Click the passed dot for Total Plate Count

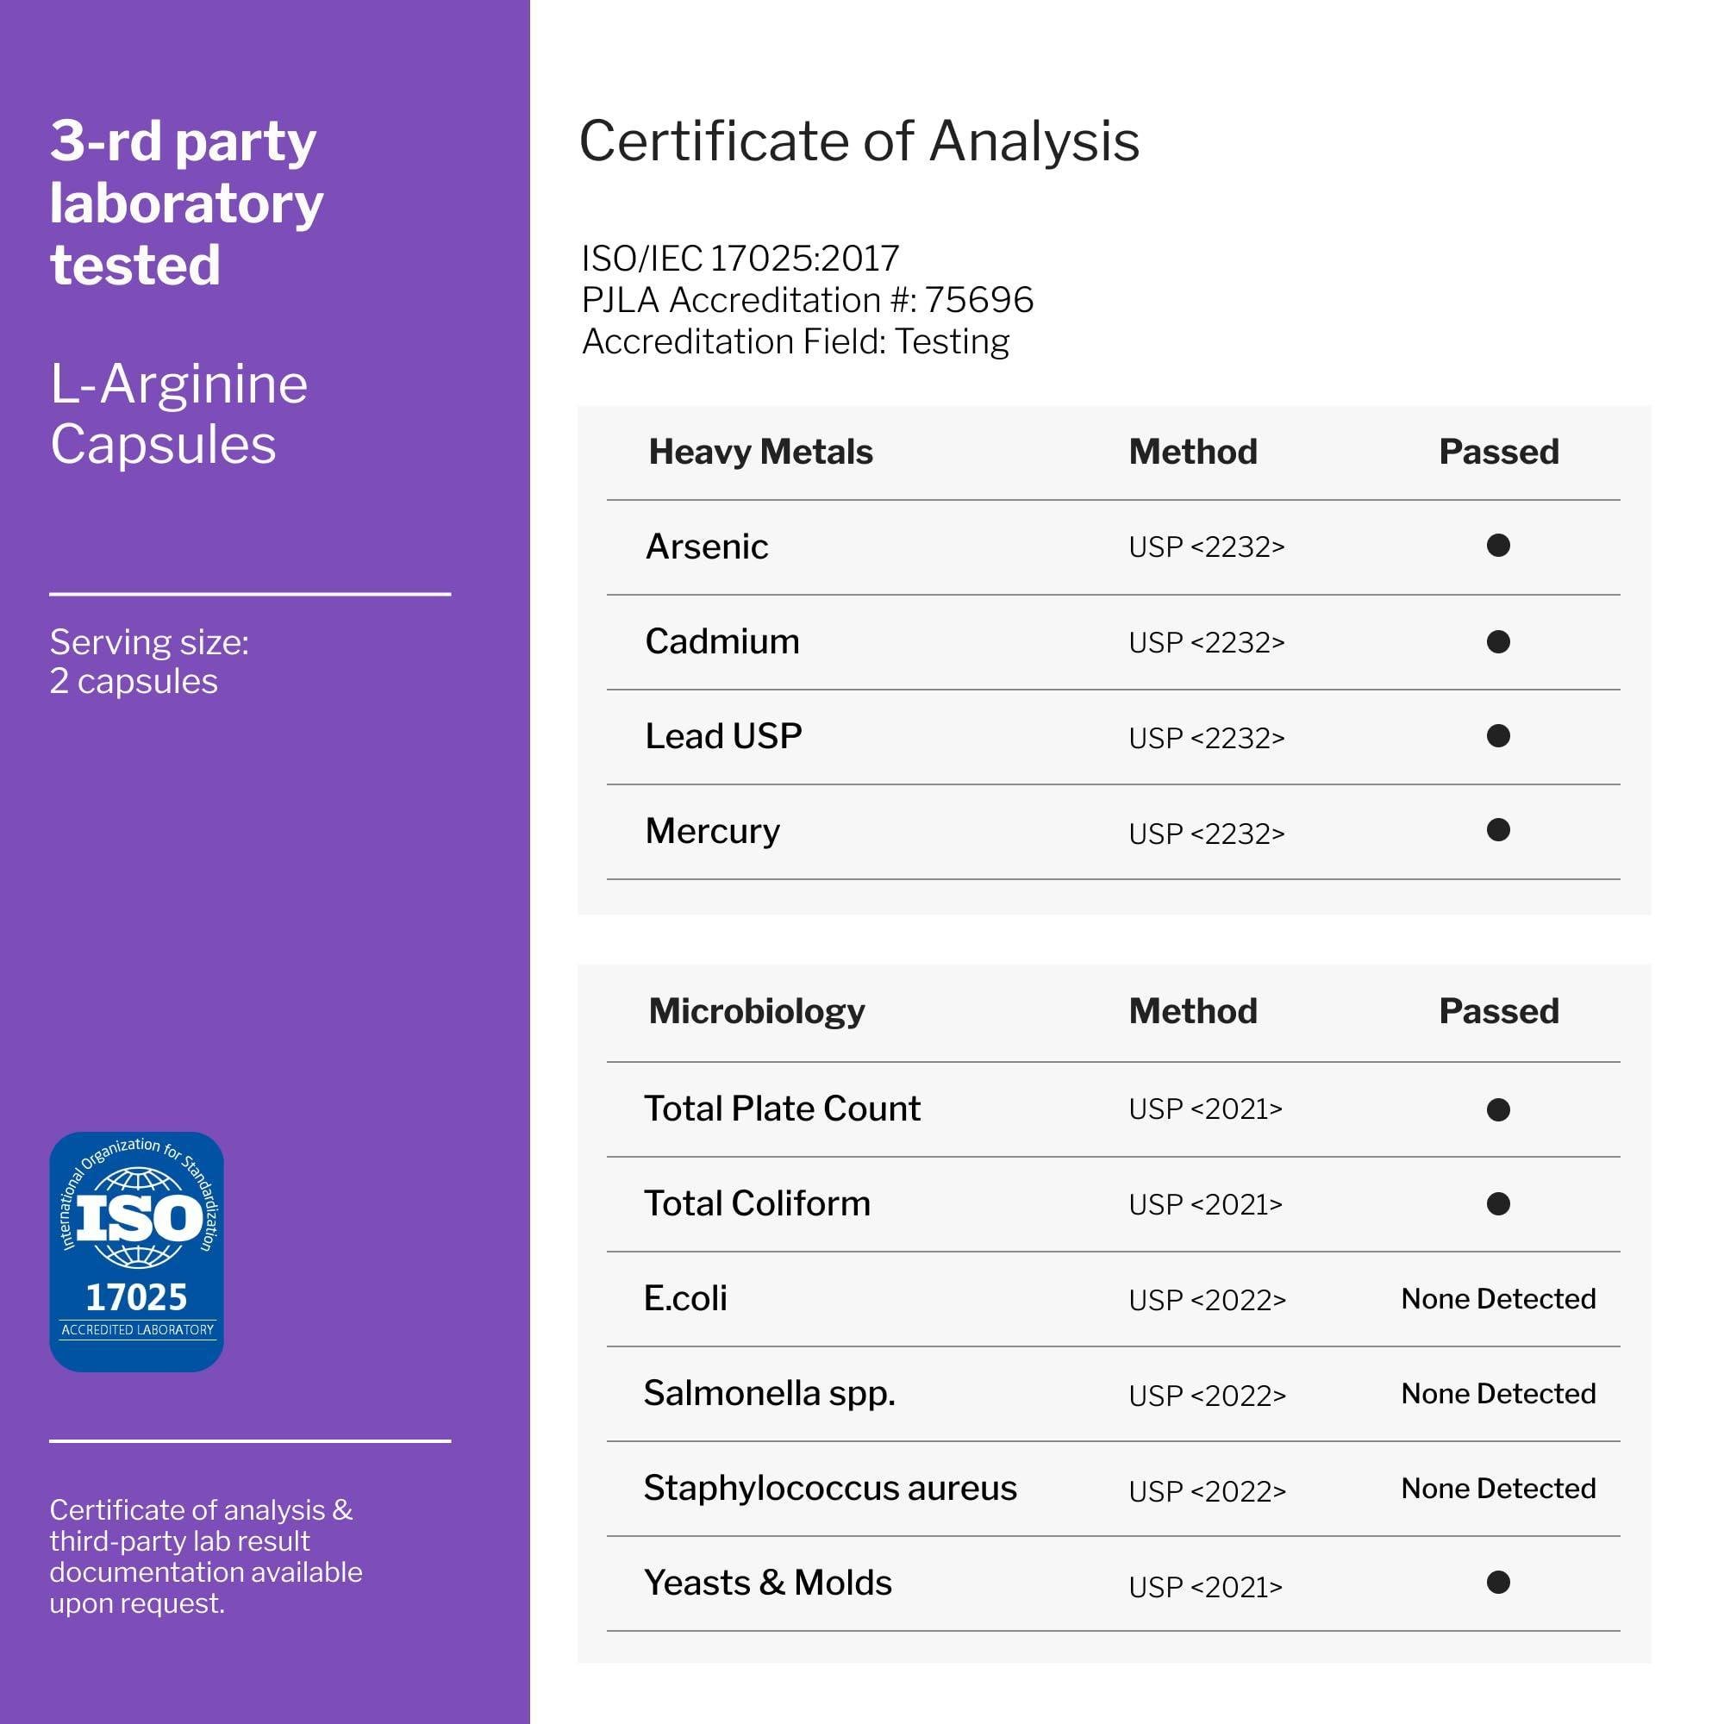[x=1498, y=1109]
